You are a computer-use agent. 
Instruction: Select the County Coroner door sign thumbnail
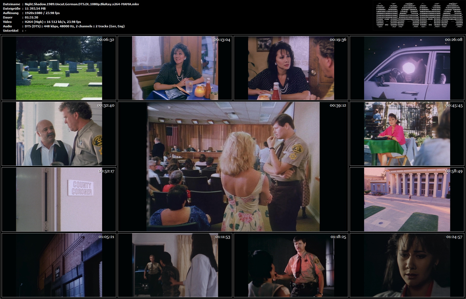point(59,199)
